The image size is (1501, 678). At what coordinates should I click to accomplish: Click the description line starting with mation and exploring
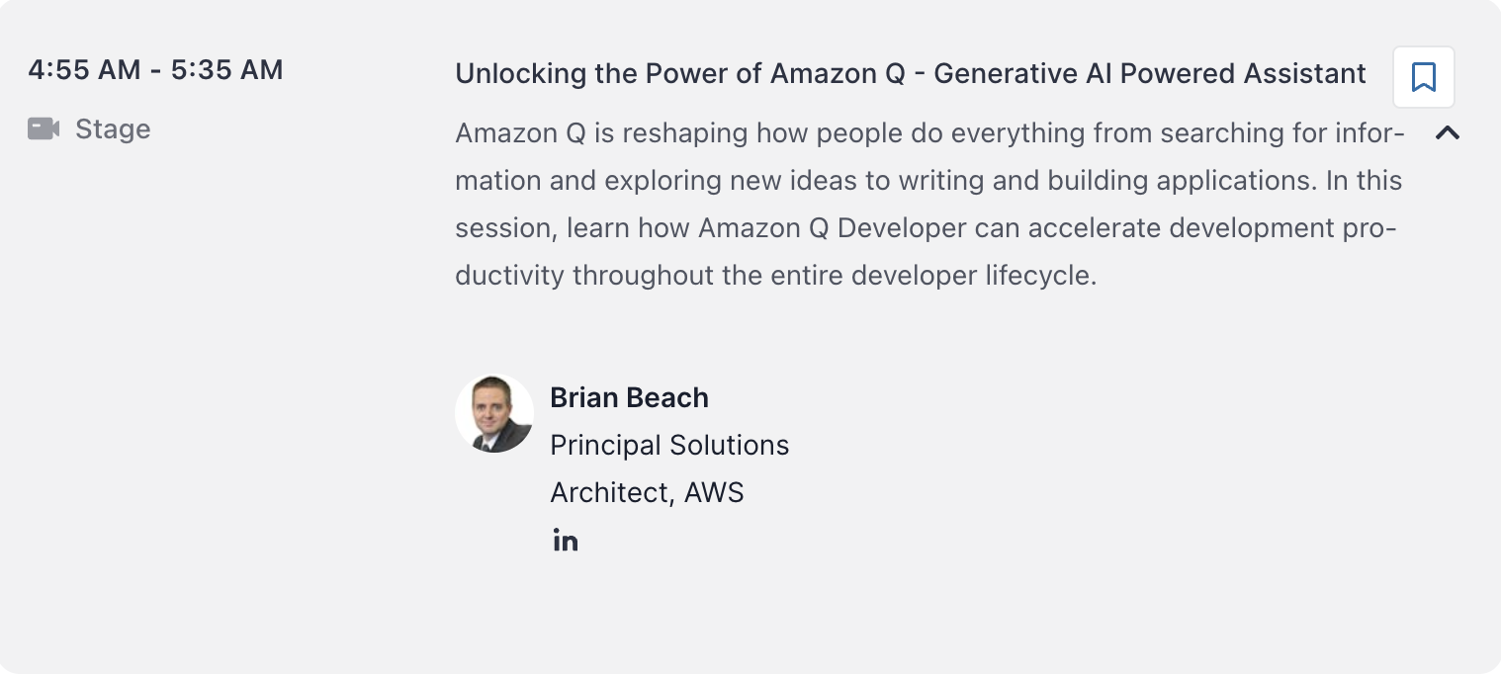[x=928, y=181]
